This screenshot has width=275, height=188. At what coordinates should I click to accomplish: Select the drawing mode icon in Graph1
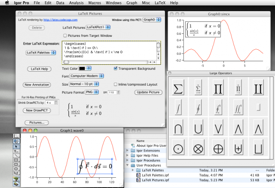[16, 141]
